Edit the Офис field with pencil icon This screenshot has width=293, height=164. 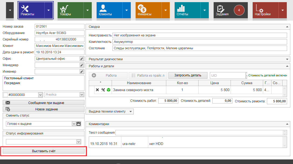point(82,59)
